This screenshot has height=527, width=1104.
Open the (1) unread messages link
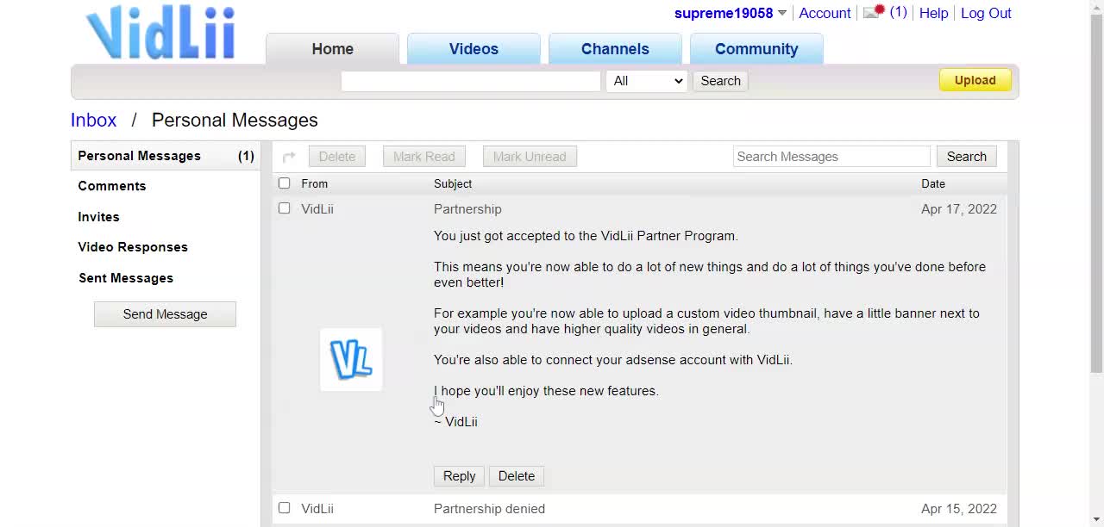pyautogui.click(x=898, y=12)
